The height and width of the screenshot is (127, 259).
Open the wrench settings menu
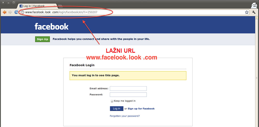(254, 12)
